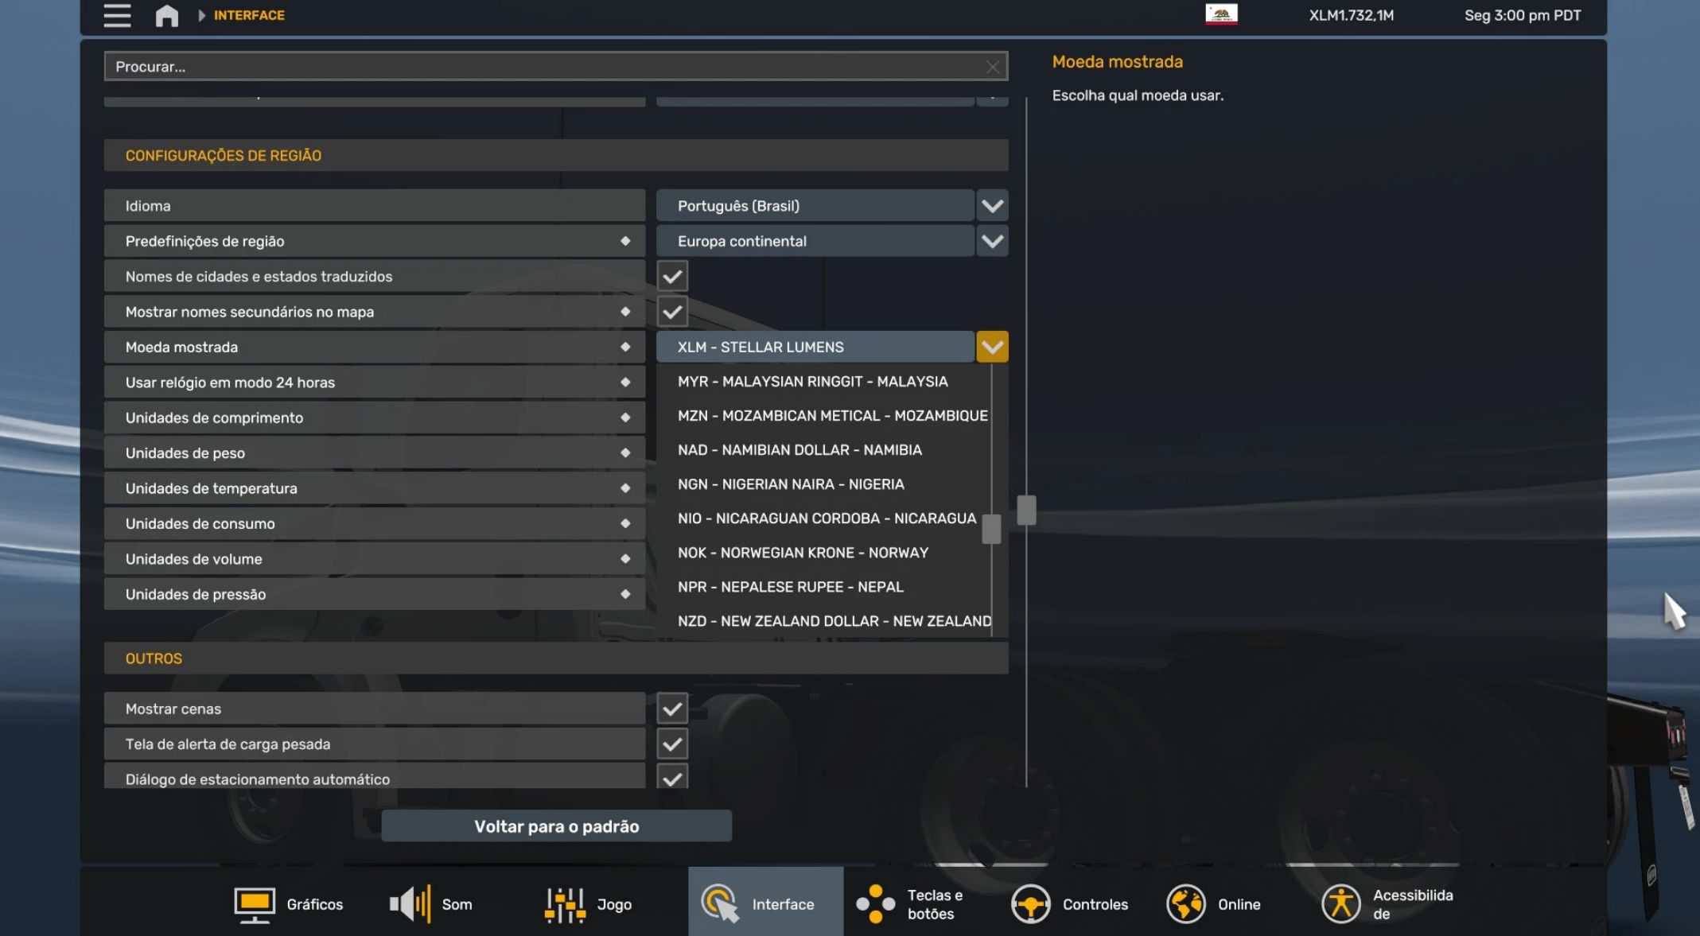Select NOK - Norwegian Krone option

point(803,553)
